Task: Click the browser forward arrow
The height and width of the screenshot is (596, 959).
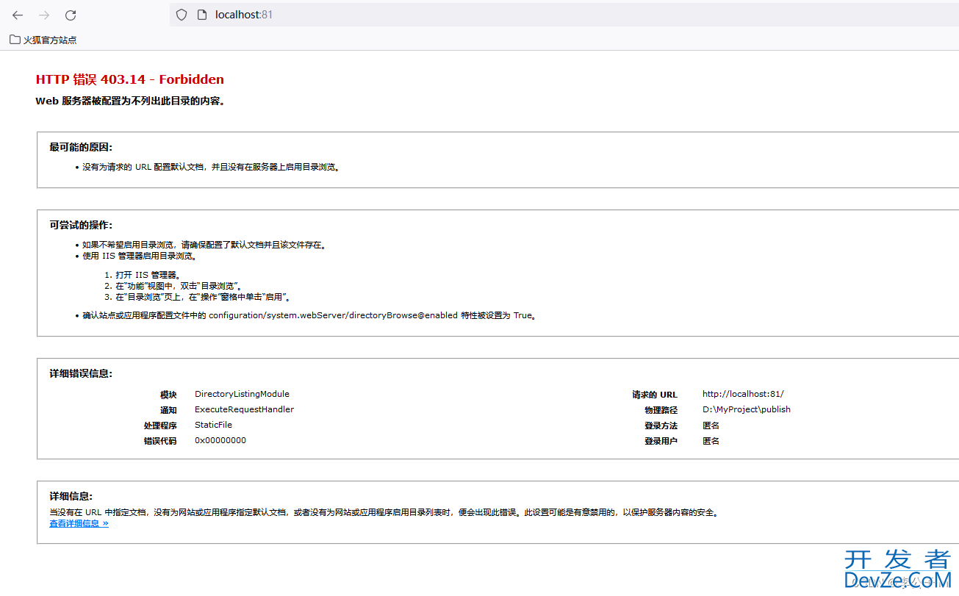Action: pos(44,15)
